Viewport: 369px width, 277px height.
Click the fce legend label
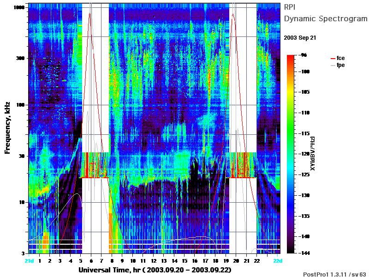[340, 58]
